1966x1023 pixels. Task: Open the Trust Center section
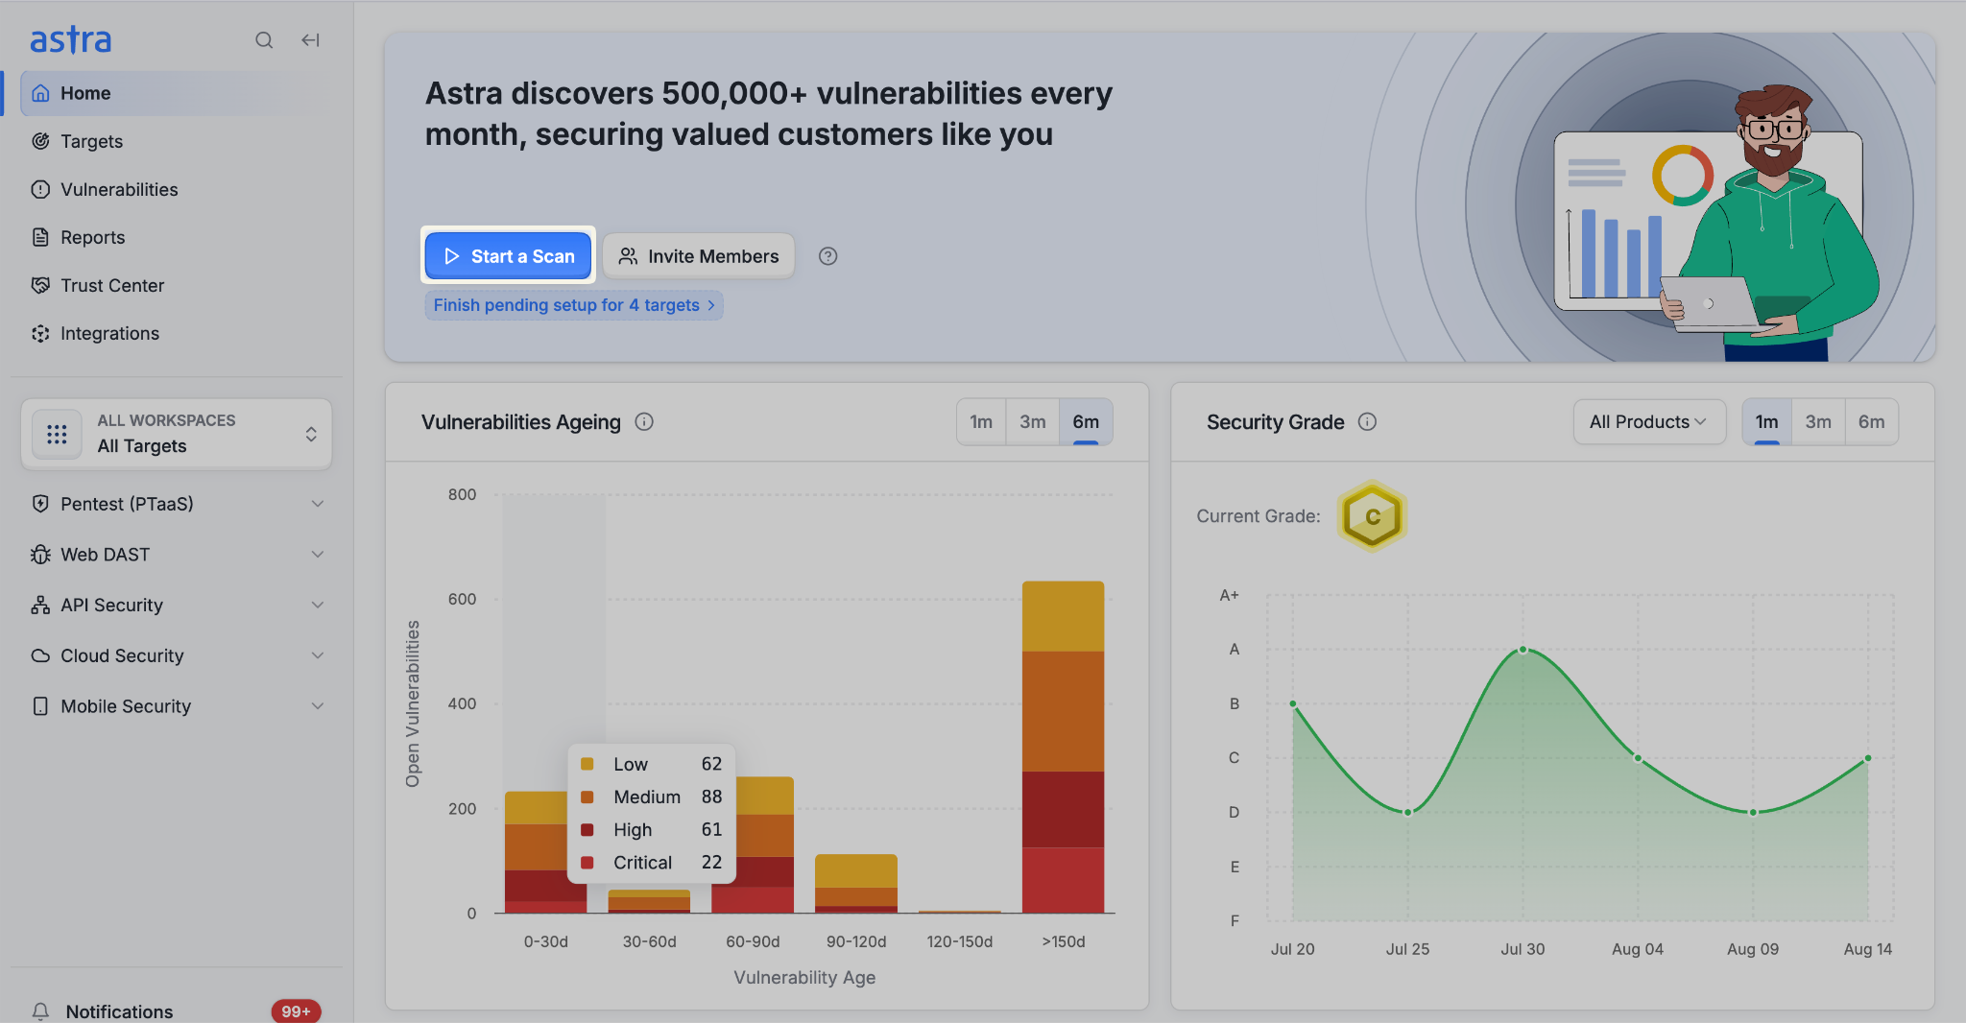(x=178, y=285)
